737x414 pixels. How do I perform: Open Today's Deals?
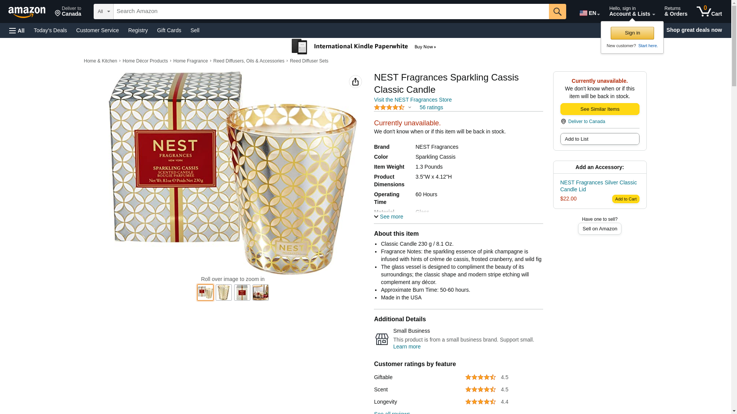pos(50,30)
